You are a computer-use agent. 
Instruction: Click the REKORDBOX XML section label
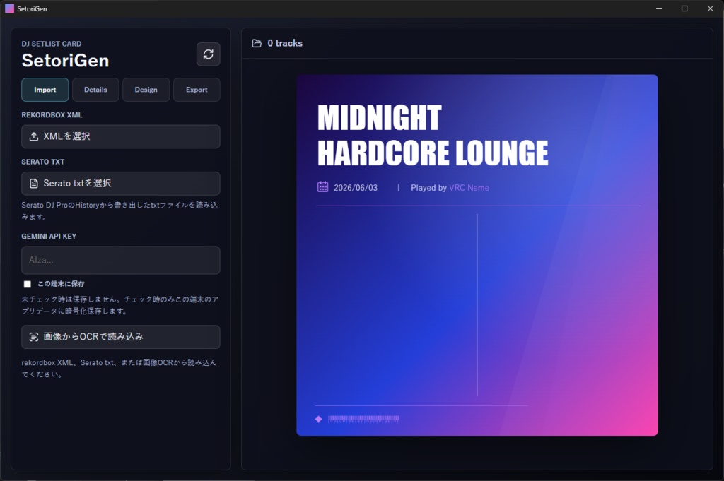[52, 115]
